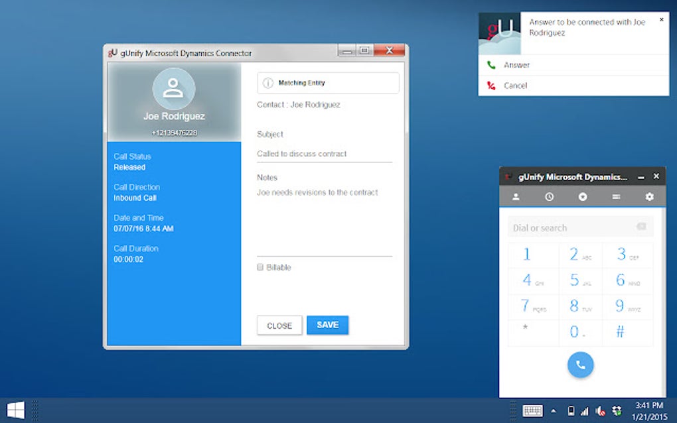The height and width of the screenshot is (423, 677).
Task: Dial digit 8 on keypad
Action: pos(580,306)
